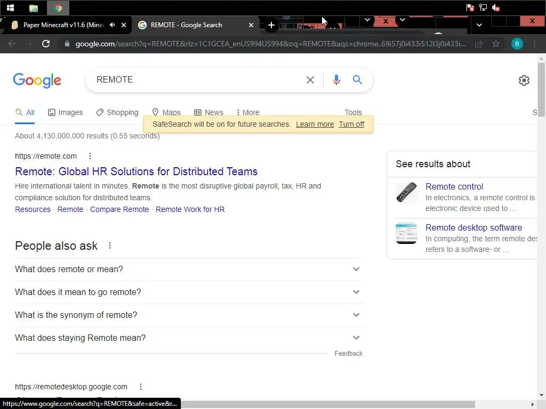Screen dimensions: 546x409
Task: Go back to the previous page
Action: 12,44
